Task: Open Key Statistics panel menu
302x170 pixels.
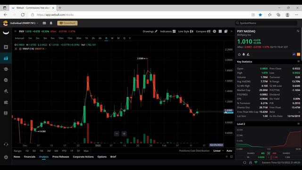Action: click(298, 61)
